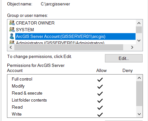This screenshot has height=121, width=148.
Task: Select ArcGIS Server Account entry
Action: 75,36
